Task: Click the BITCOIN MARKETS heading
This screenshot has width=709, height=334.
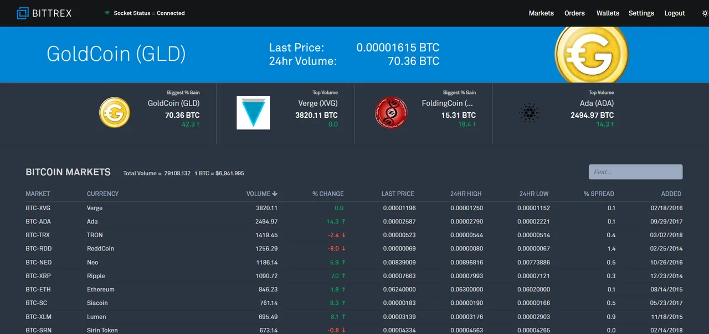Action: pos(68,173)
